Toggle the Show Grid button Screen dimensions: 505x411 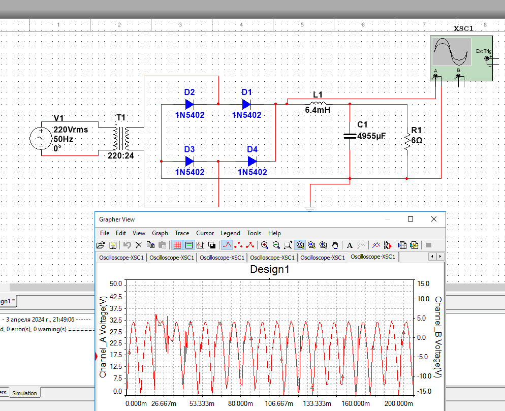tap(177, 245)
